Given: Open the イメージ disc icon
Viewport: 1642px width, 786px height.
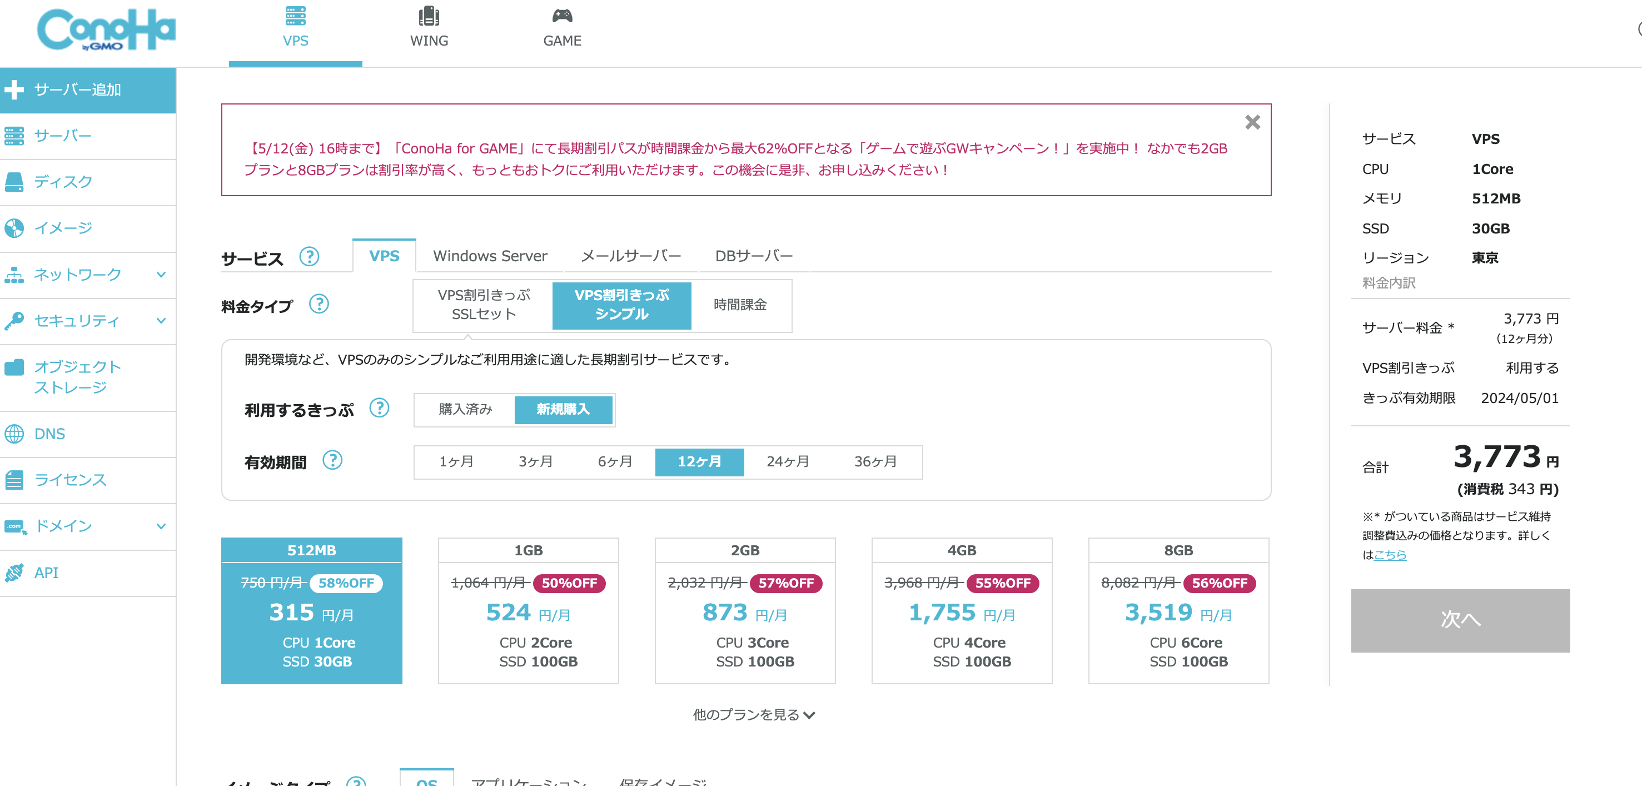Looking at the screenshot, I should (14, 228).
